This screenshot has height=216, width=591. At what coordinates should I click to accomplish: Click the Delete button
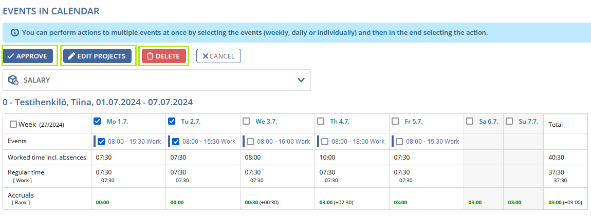click(x=164, y=56)
